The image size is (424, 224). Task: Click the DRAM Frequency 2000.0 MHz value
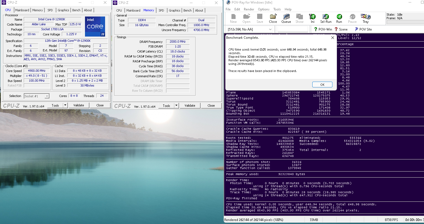pos(178,42)
